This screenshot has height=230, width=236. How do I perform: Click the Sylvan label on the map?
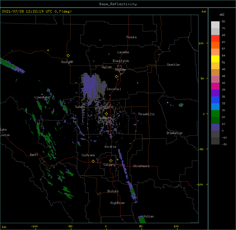[107, 67]
